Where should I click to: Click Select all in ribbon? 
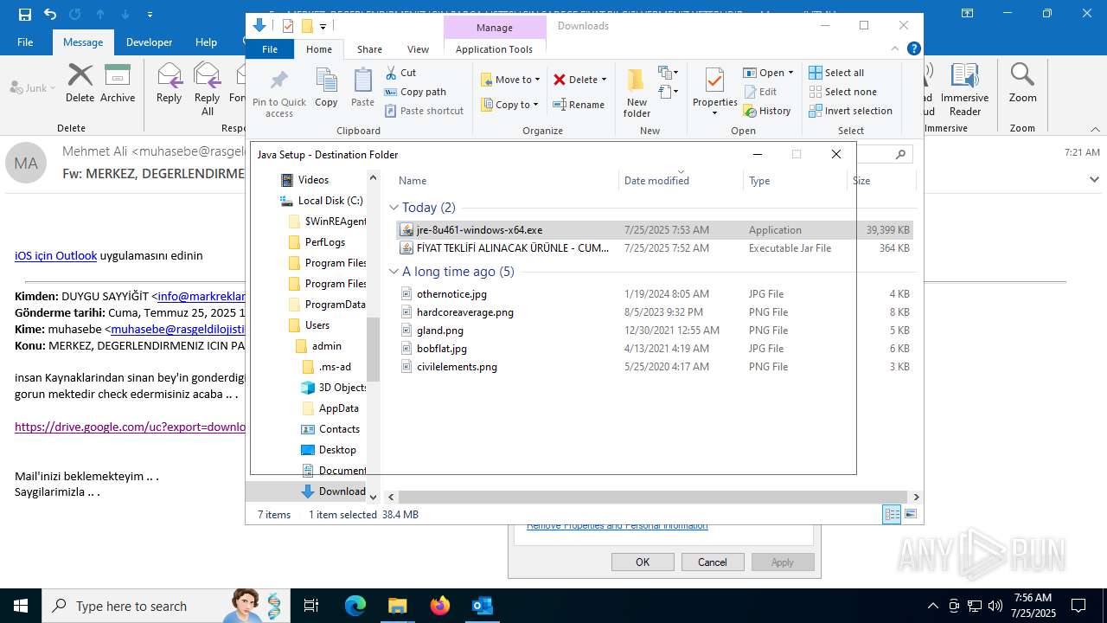(836, 73)
